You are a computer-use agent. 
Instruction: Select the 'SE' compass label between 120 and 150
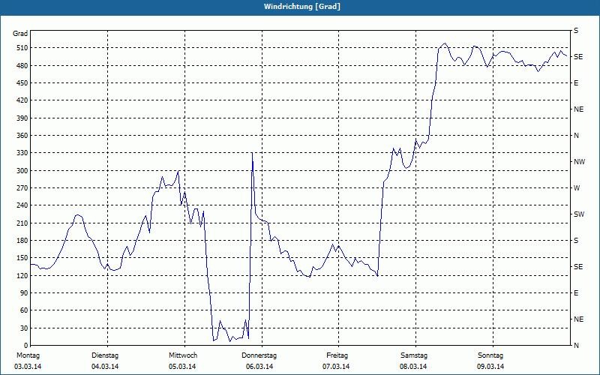tap(578, 267)
